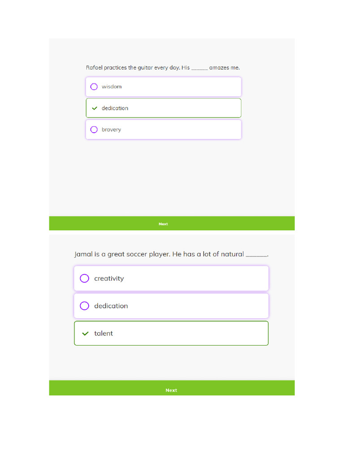The width and height of the screenshot is (344, 459).
Task: Click the 'talent' answer label text
Action: pos(103,333)
